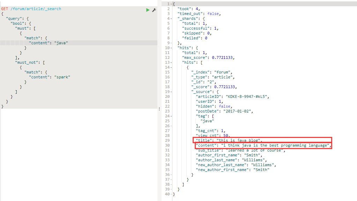Click the "new_author_last_name": "Williams" line
Image resolution: width=357 pixels, height=201 pixels.
coord(236,165)
